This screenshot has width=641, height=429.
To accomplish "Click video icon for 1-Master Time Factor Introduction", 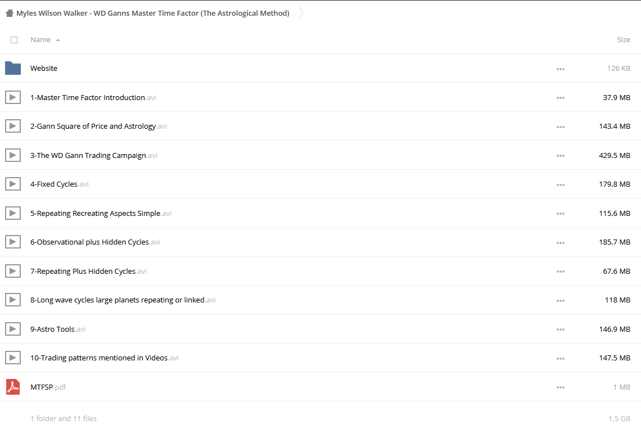I will coord(13,97).
